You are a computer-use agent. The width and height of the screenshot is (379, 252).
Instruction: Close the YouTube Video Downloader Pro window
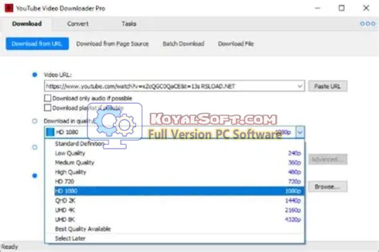tap(366, 8)
